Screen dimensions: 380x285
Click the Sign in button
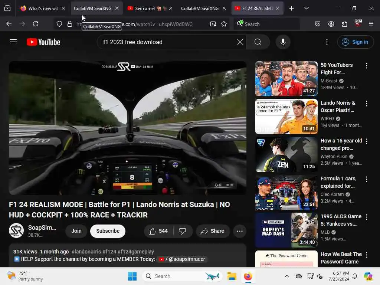click(x=355, y=42)
